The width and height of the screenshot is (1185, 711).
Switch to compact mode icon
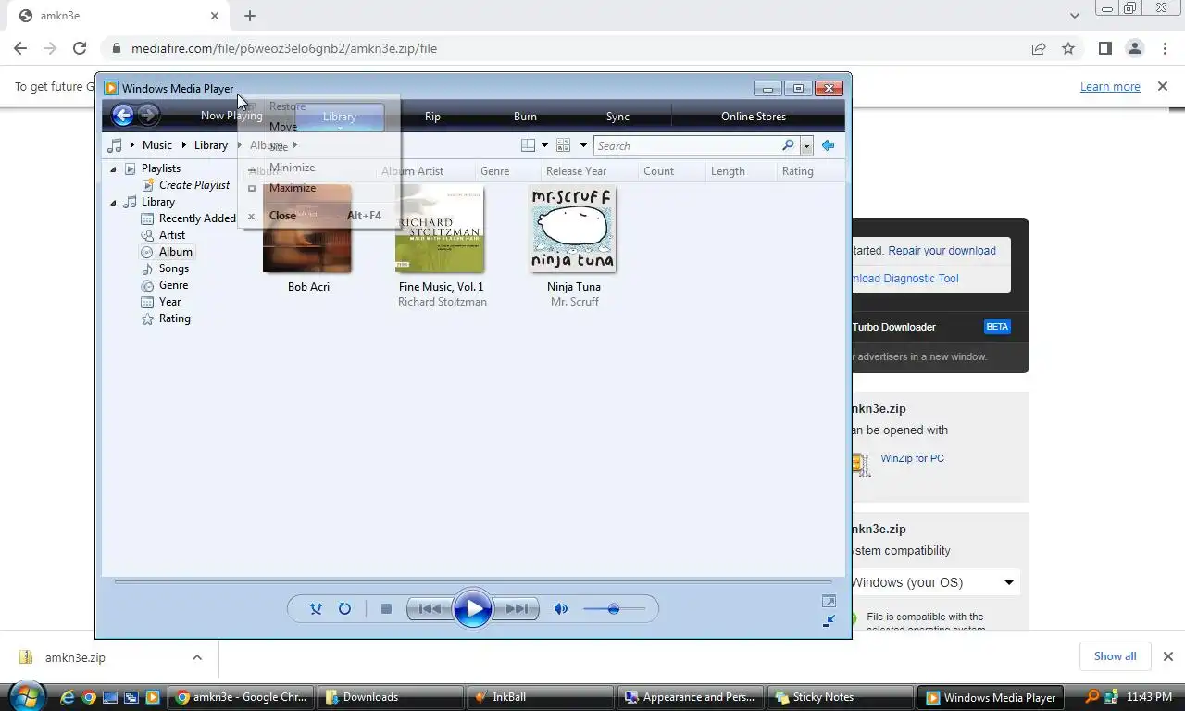(829, 621)
